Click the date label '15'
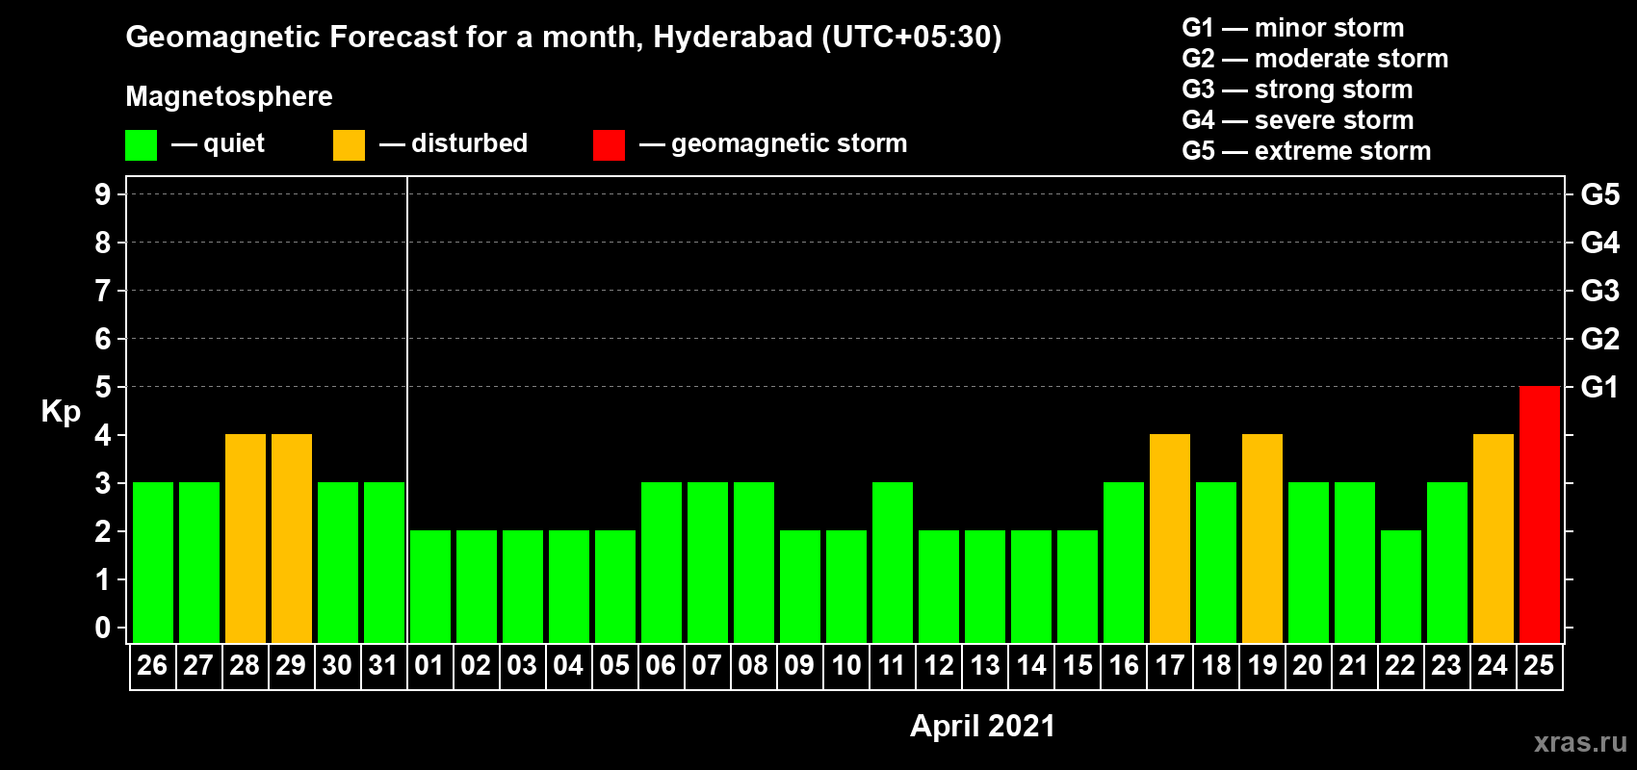This screenshot has width=1637, height=770. click(x=1077, y=665)
